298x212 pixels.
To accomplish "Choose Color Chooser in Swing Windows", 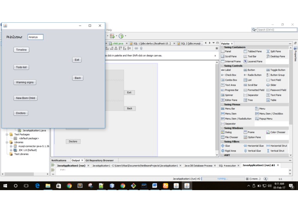I will tap(276, 132).
